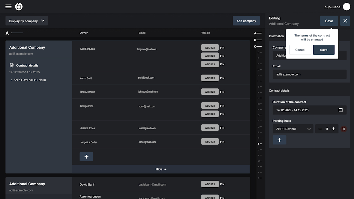Remove the ANPR Dev hall parking hall entry

coord(343,129)
